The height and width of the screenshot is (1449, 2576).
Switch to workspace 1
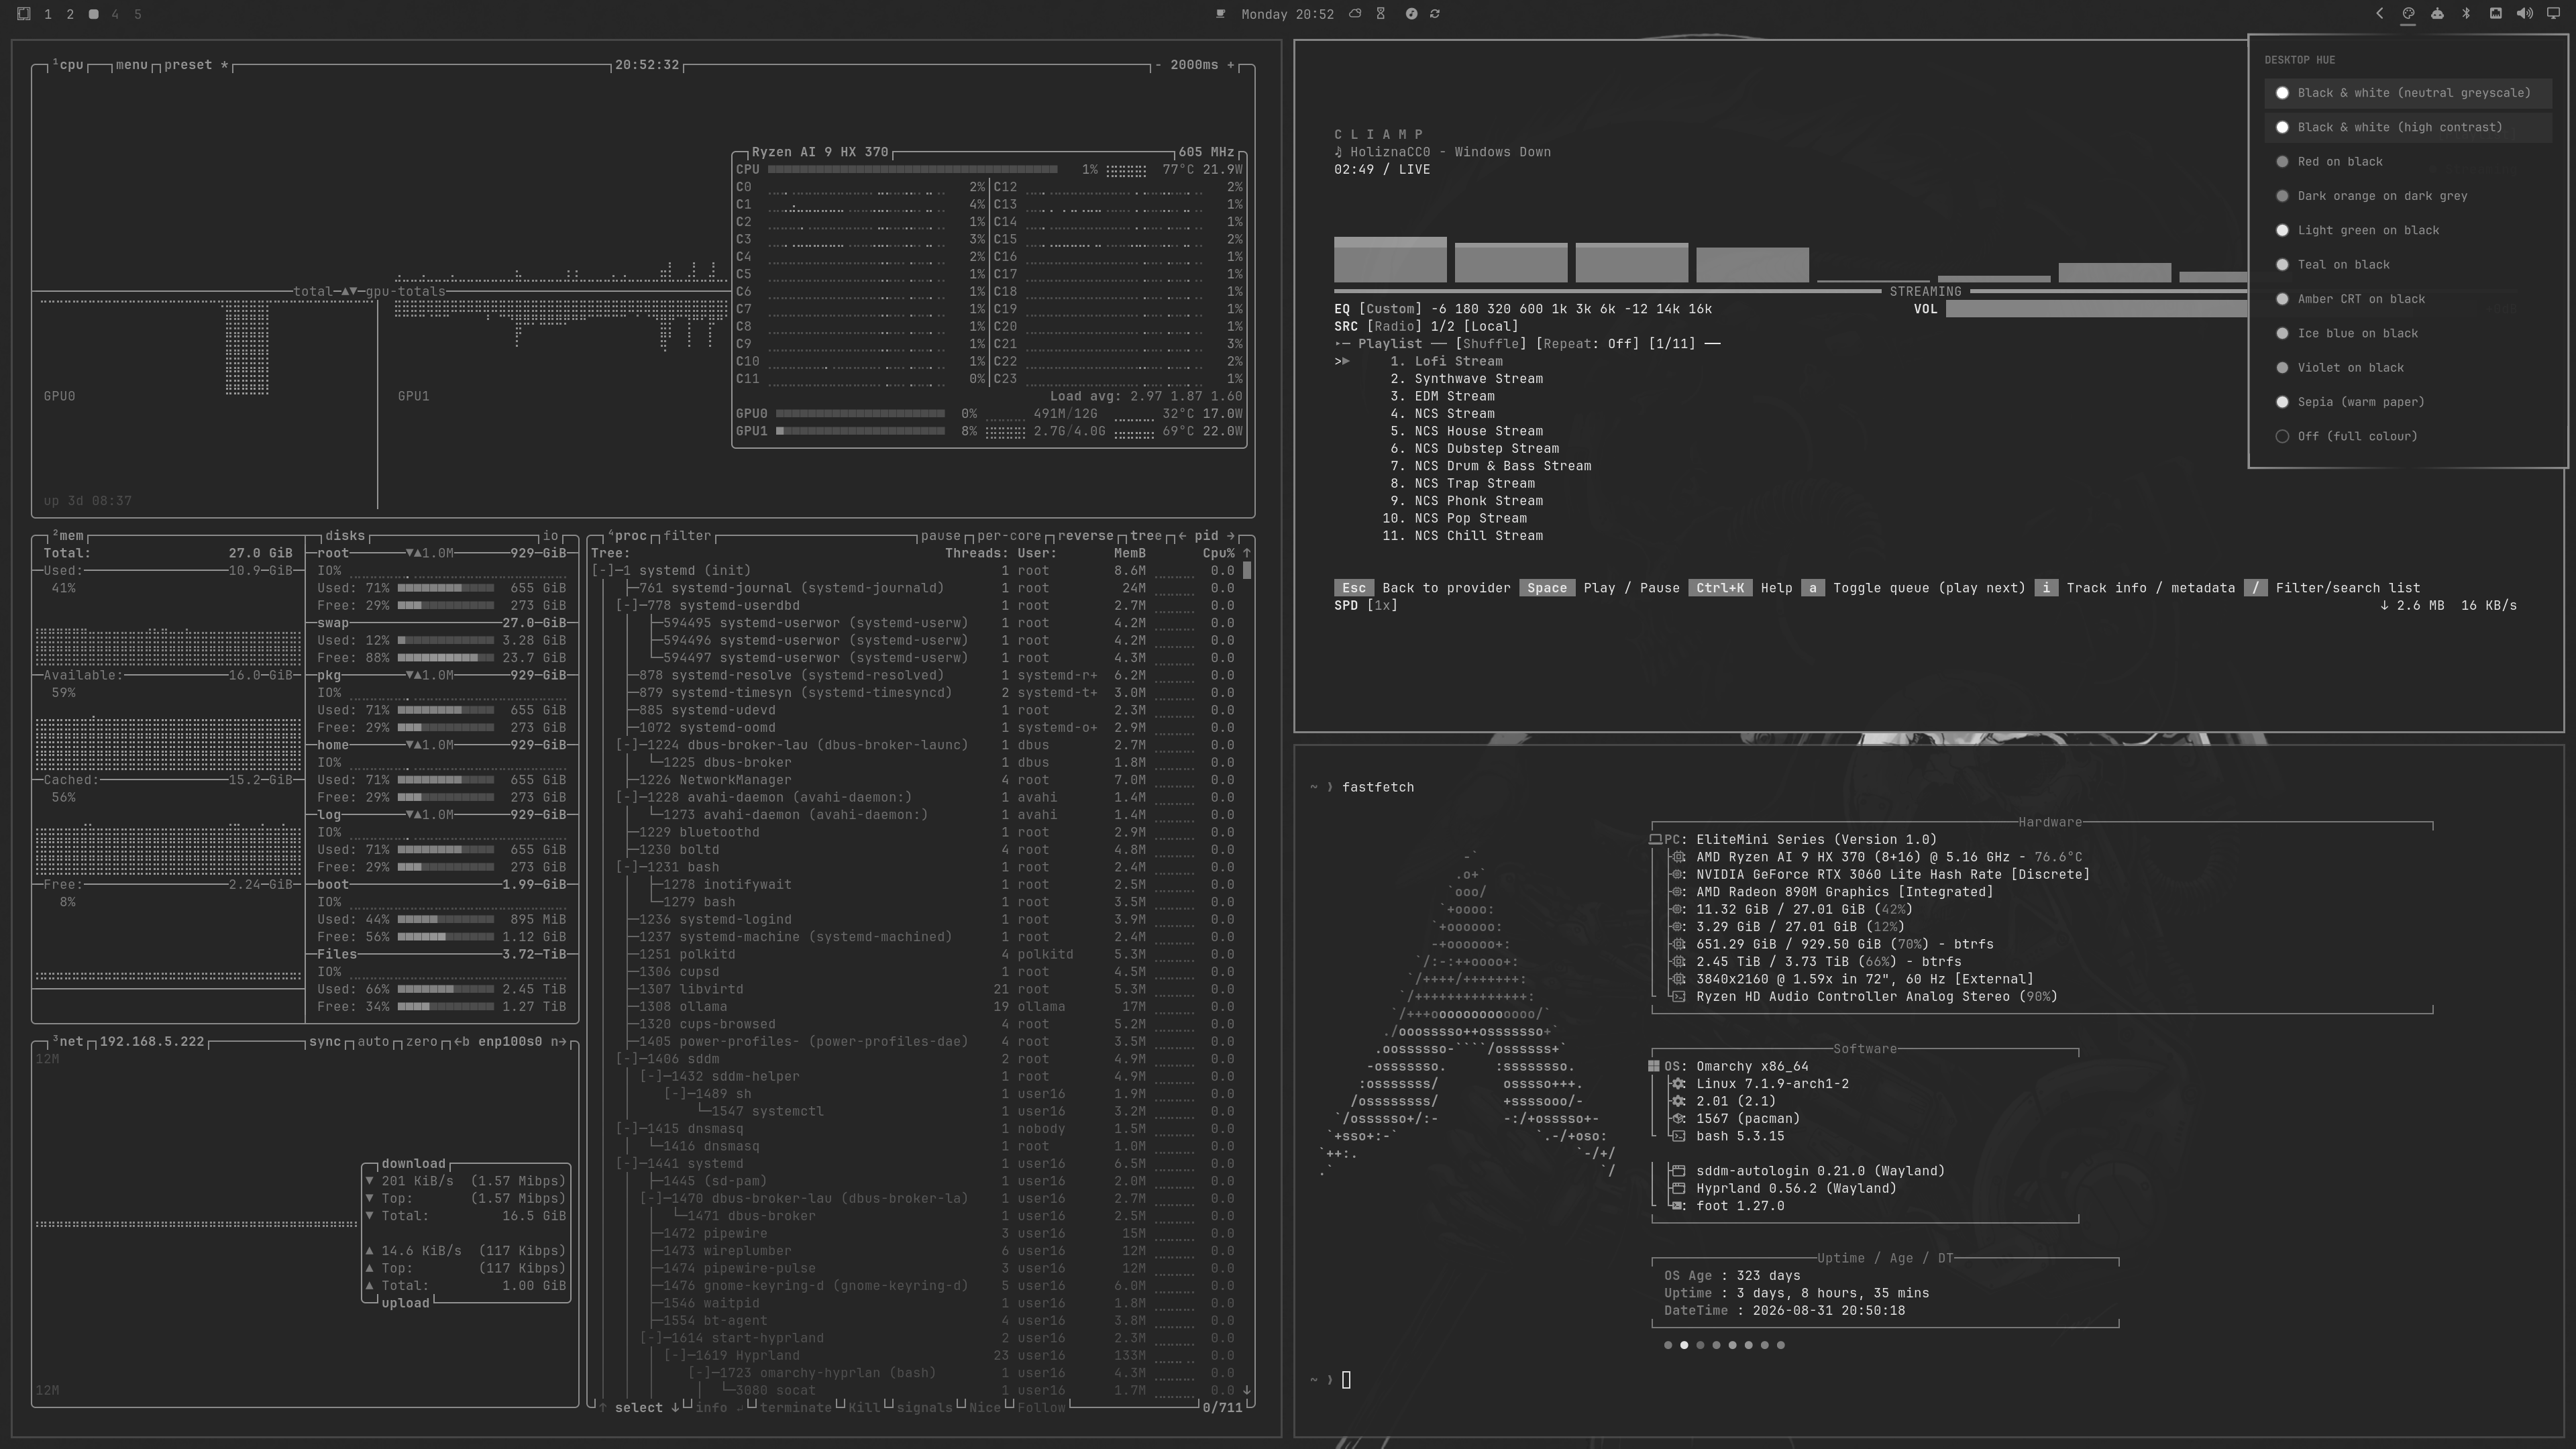(x=48, y=14)
